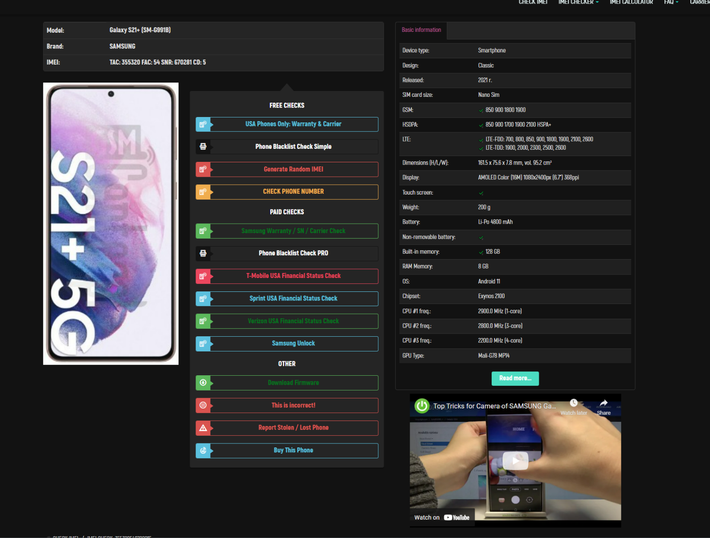Click the 128 GB built-in memory value
Viewport: 710px width, 538px height.
pyautogui.click(x=493, y=252)
